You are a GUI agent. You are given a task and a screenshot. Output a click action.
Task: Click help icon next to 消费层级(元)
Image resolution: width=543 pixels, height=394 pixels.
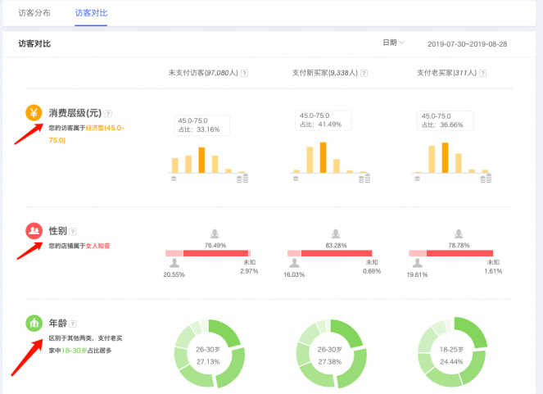pyautogui.click(x=108, y=114)
